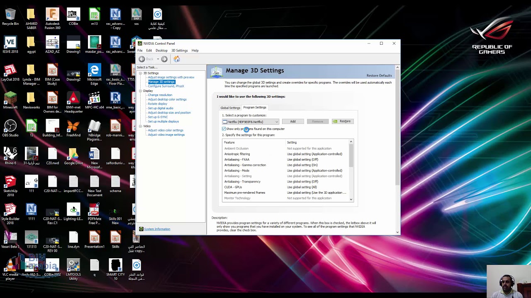Select the 'Maximum pre-rendered frames' row
This screenshot has width=531, height=298.
[x=286, y=192]
